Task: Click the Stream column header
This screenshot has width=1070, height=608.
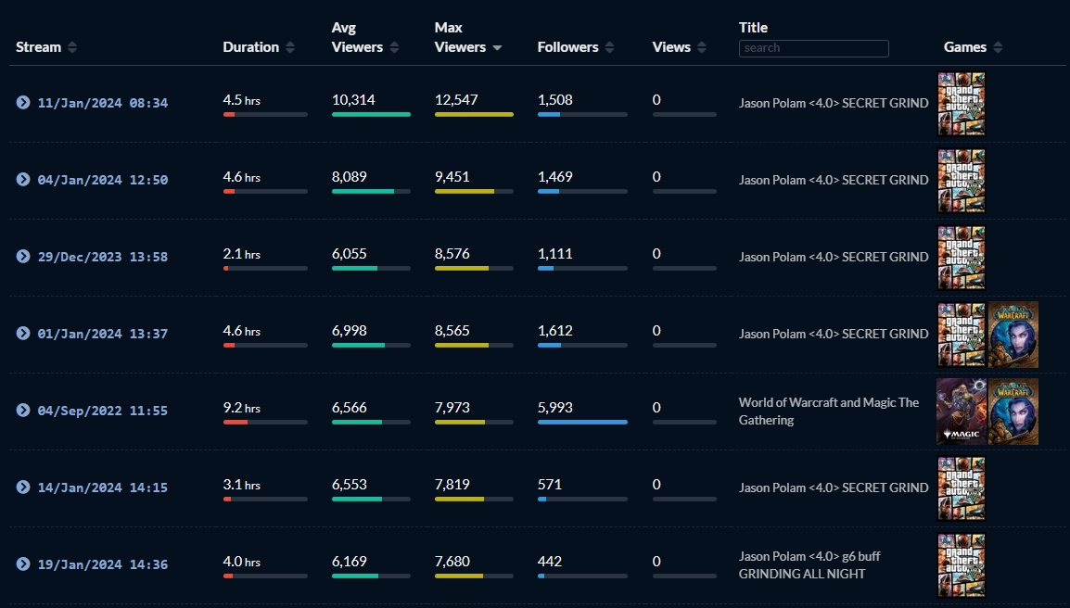Action: [38, 47]
